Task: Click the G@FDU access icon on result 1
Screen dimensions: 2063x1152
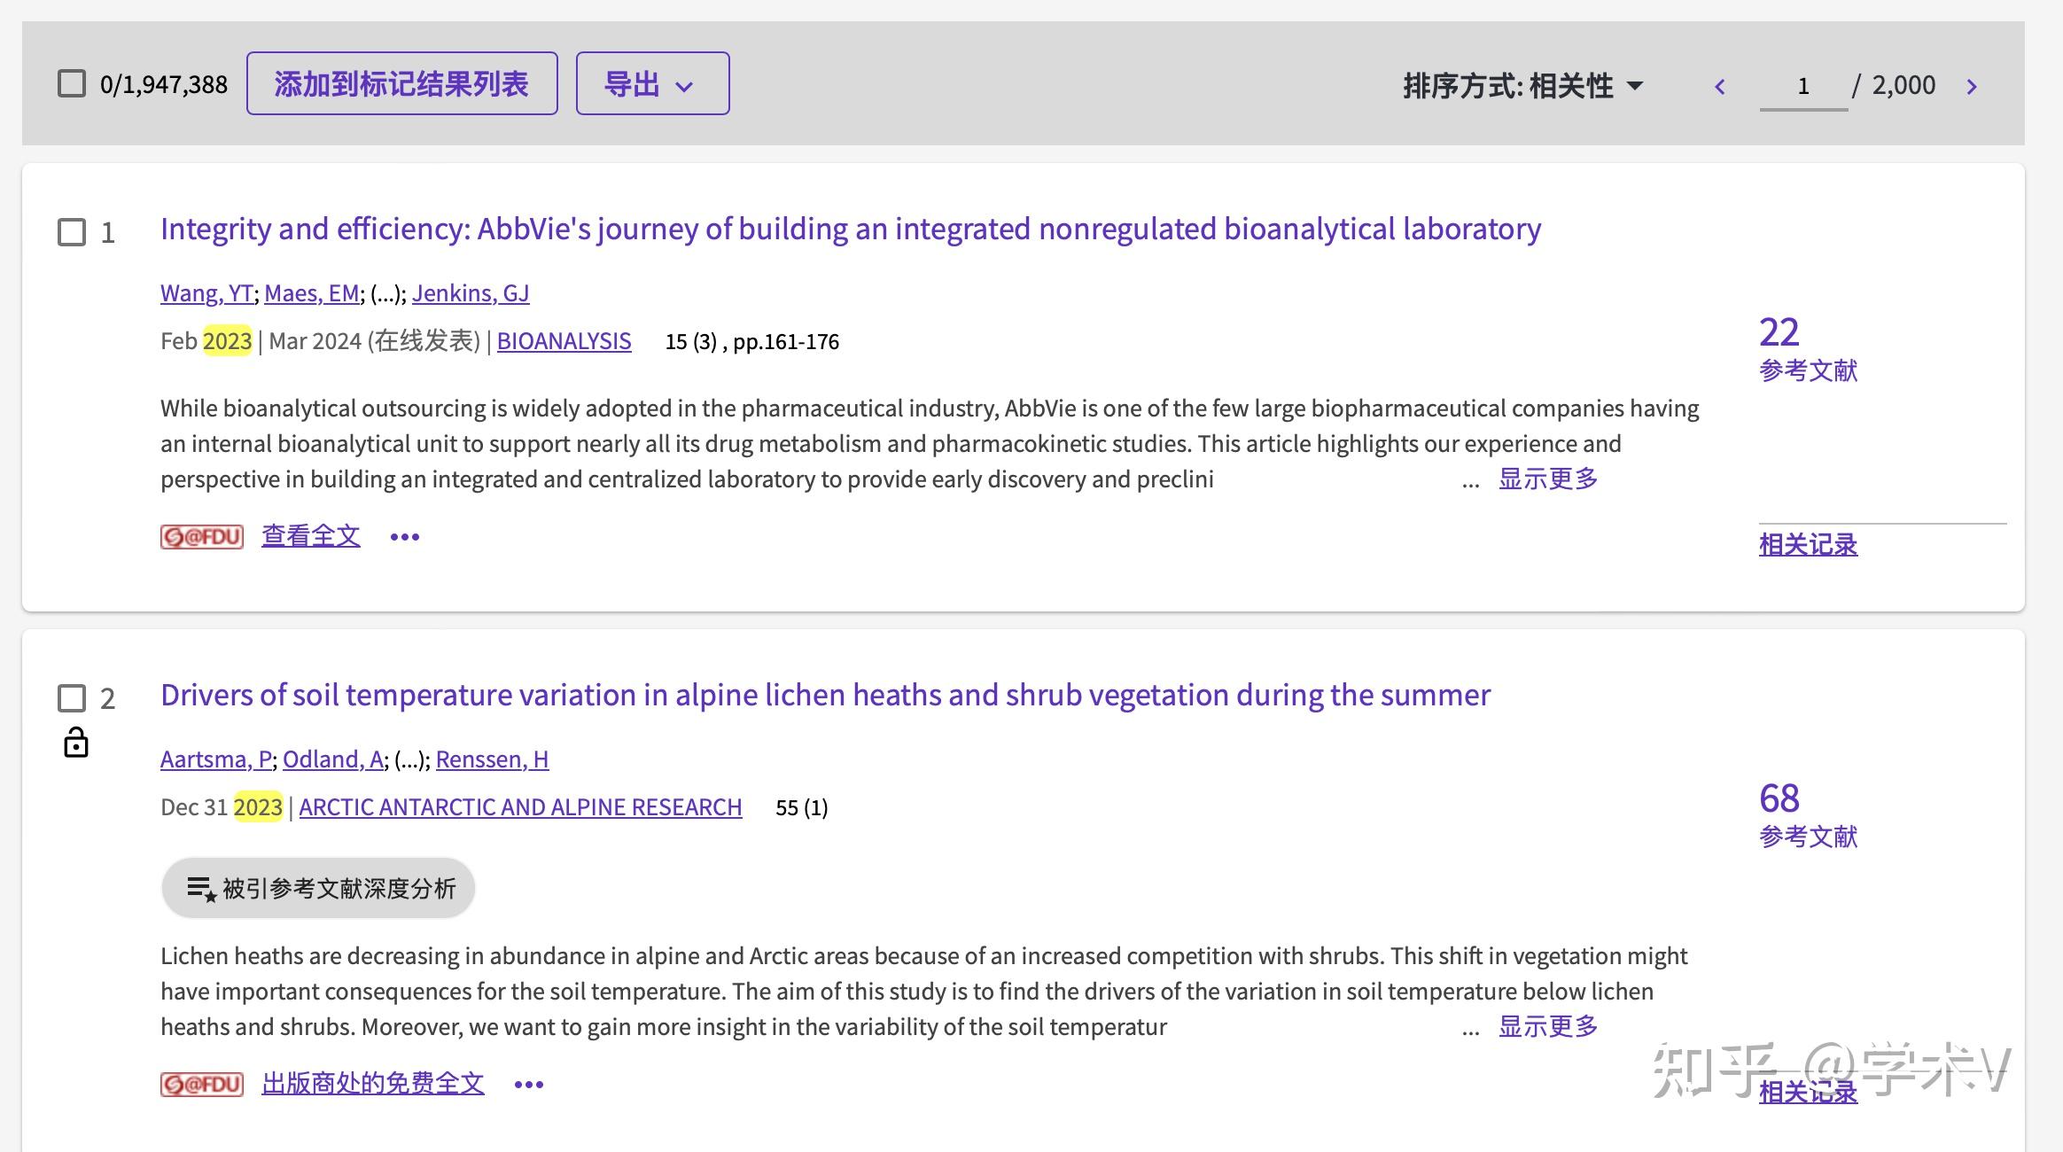Action: [201, 535]
